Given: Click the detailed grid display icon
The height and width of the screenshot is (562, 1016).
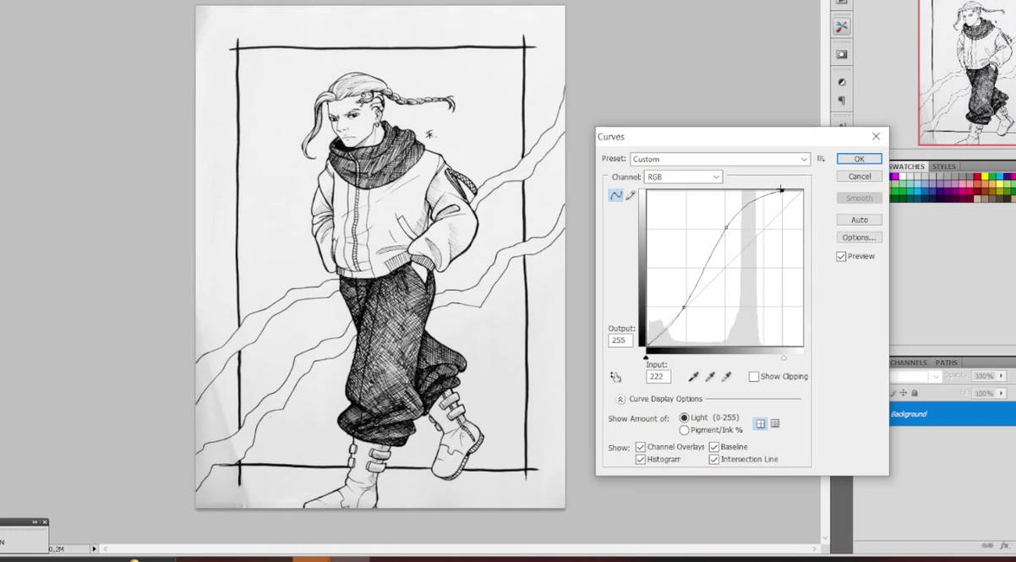Looking at the screenshot, I should 775,423.
